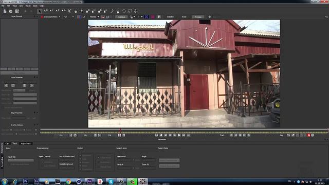329x185 pixels.
Task: Open the Blend Mode dropdown in Layer Properties
Action: coord(19,90)
